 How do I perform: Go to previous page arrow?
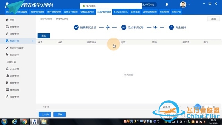point(181,107)
